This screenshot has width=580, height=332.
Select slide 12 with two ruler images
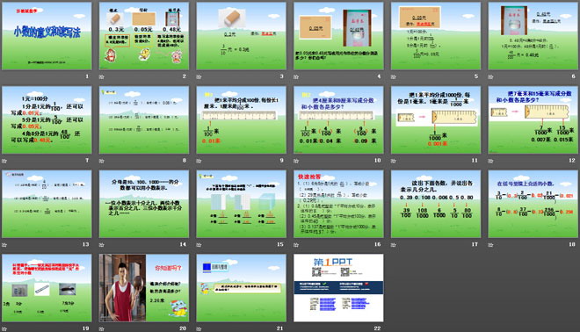533,119
